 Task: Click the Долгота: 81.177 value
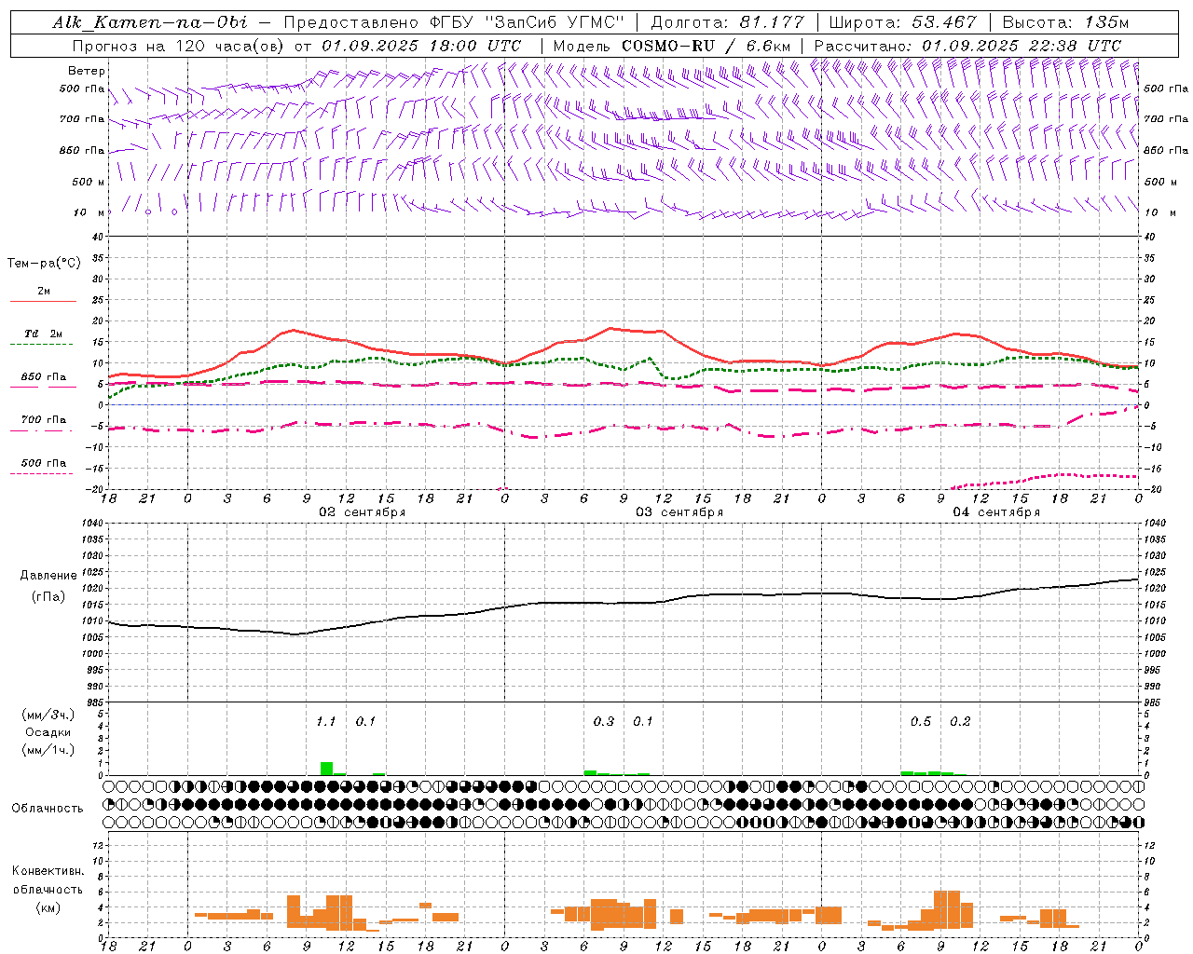[727, 22]
